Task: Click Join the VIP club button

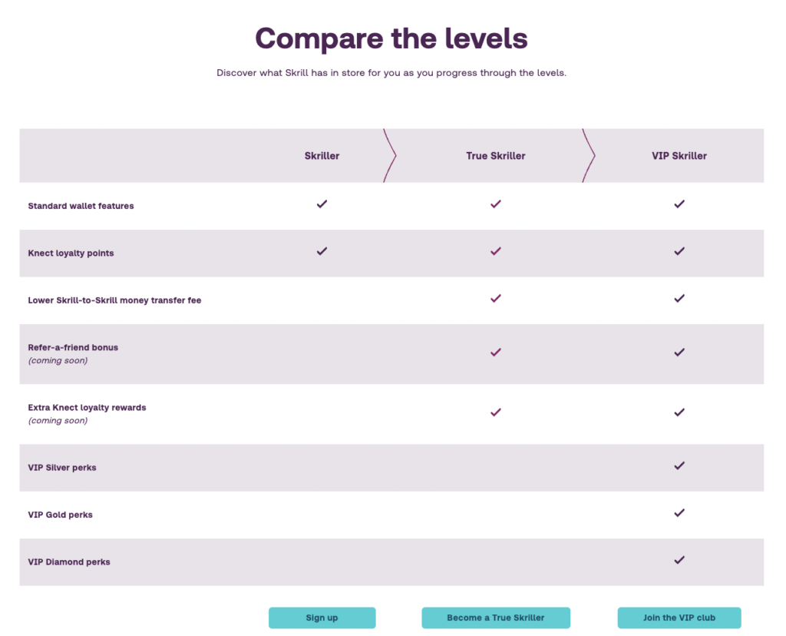Action: point(679,618)
